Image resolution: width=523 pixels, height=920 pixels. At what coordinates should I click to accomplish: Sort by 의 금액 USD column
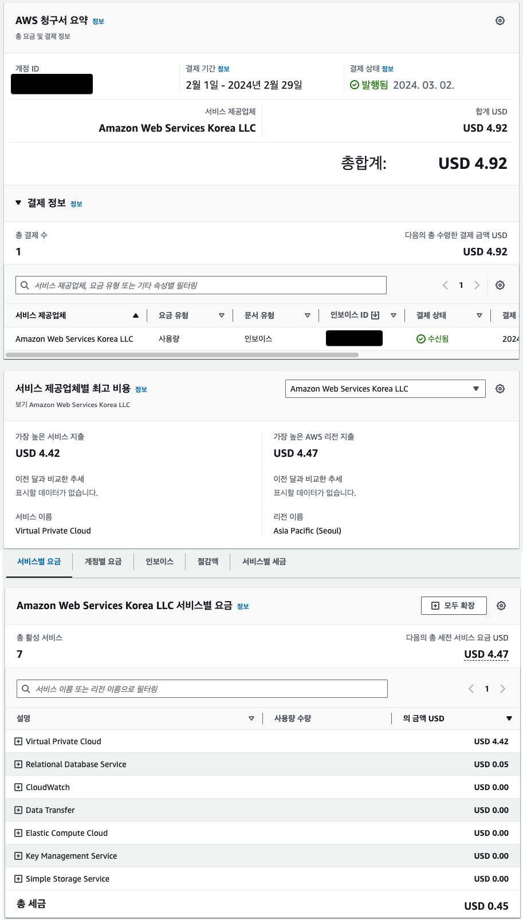509,718
